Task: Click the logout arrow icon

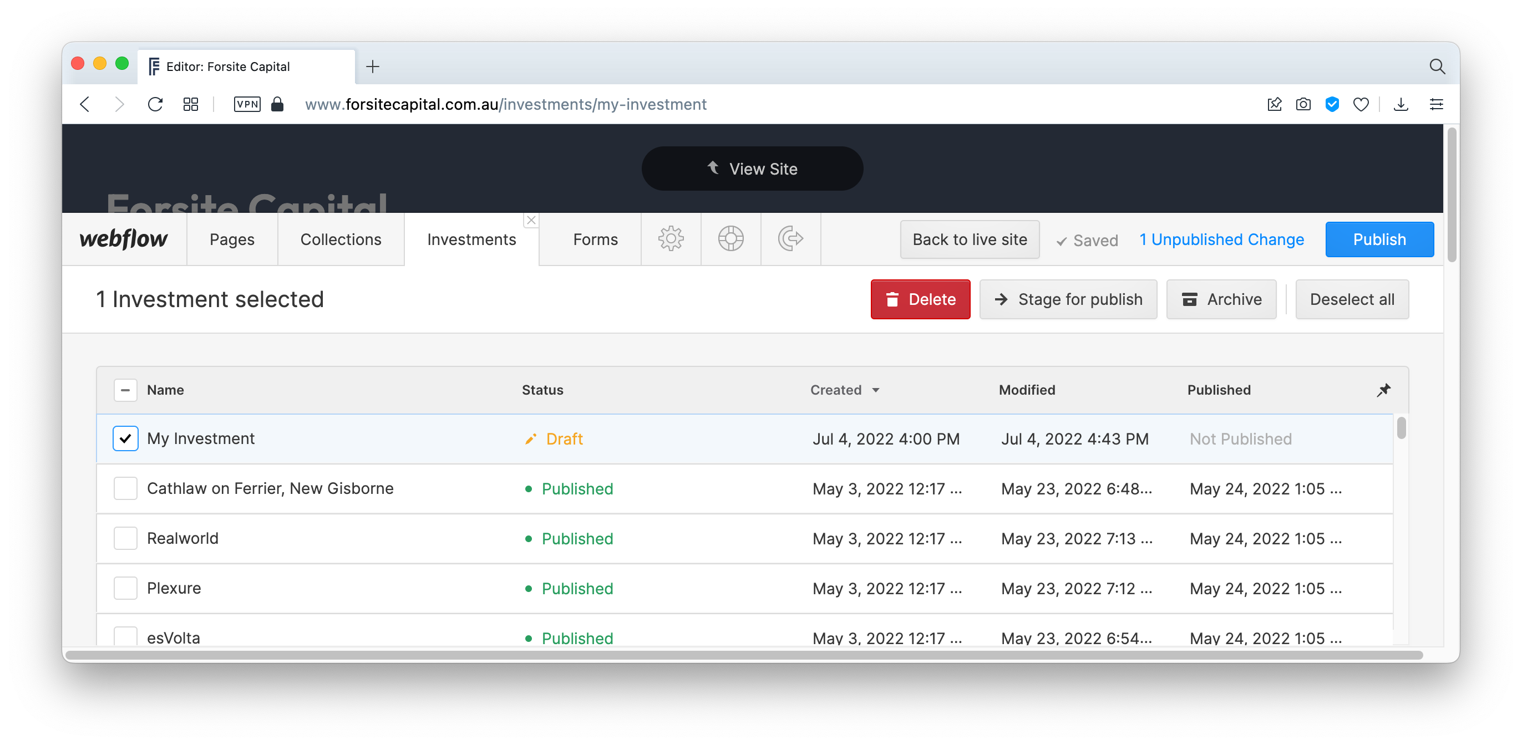Action: (x=790, y=239)
